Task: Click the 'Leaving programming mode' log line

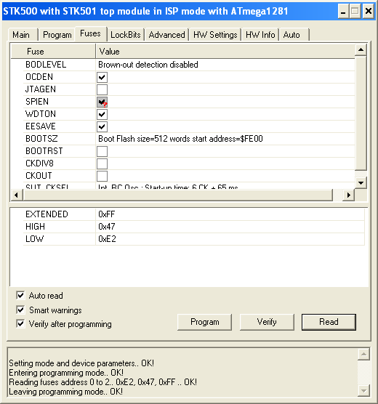Action: (65, 392)
